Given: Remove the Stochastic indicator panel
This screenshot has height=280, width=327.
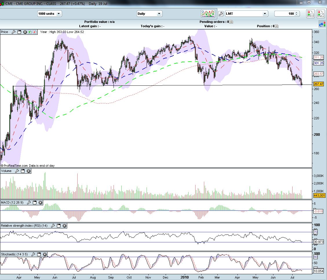Looking at the screenshot, I should pyautogui.click(x=45, y=254).
